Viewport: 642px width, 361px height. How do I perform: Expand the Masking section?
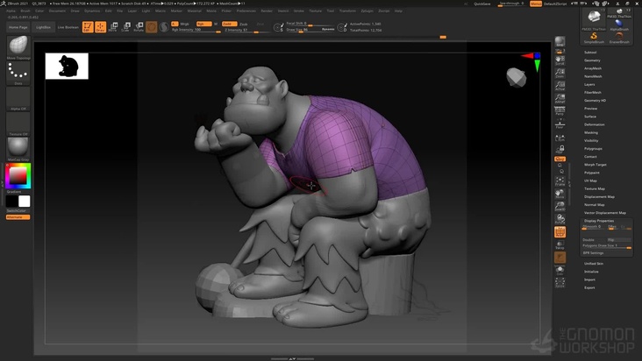click(x=591, y=132)
